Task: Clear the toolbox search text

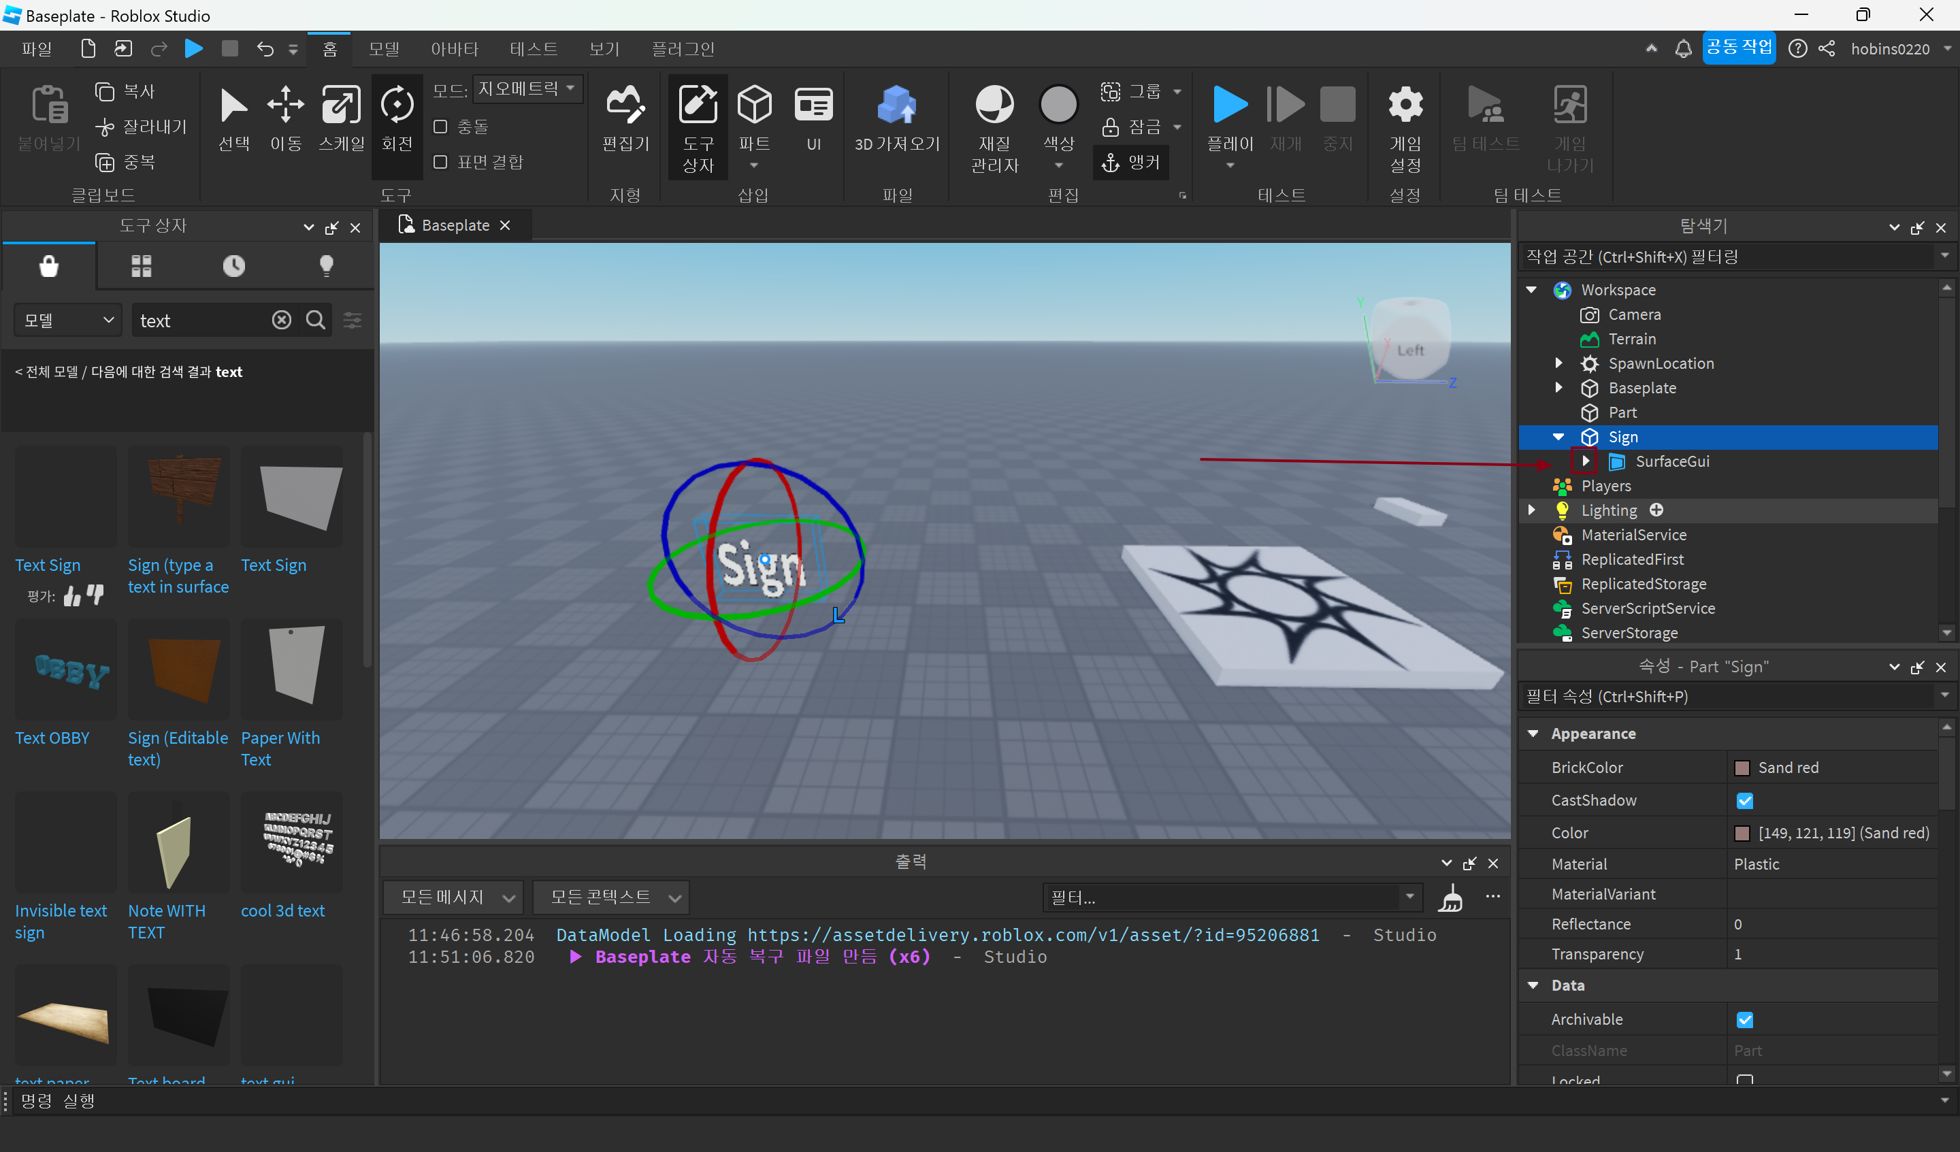Action: pyautogui.click(x=282, y=320)
